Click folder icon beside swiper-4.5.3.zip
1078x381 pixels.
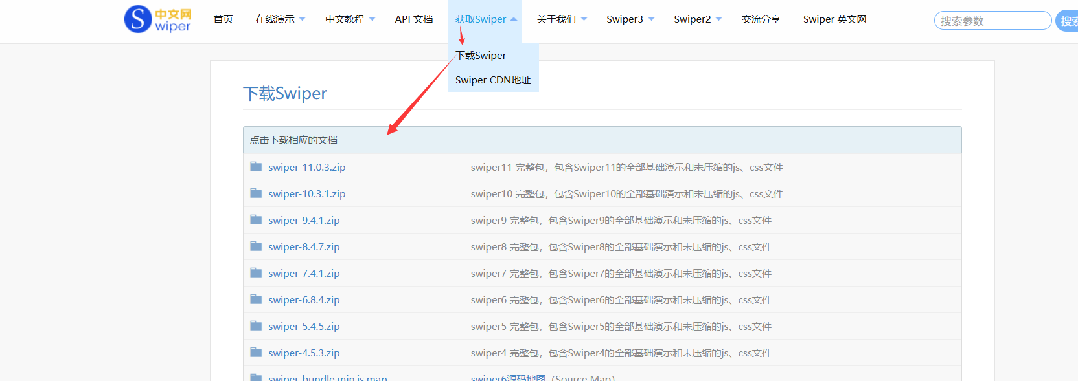click(x=256, y=353)
